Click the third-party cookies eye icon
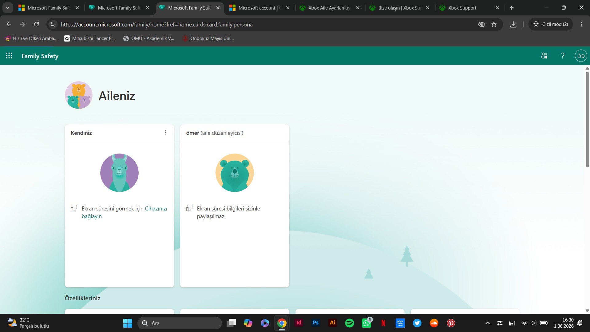Image resolution: width=590 pixels, height=332 pixels. 481,24
